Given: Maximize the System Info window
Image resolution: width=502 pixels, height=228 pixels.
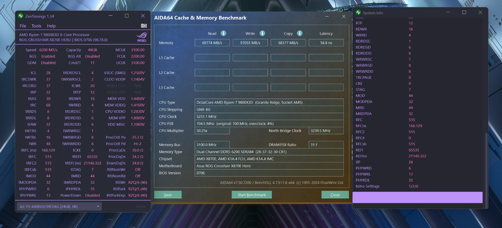Looking at the screenshot, I should (464, 12).
